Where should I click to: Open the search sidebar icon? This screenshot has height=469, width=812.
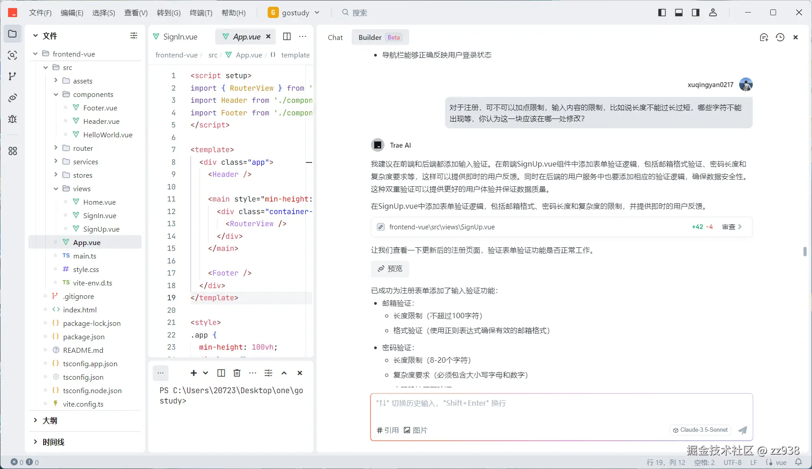point(13,55)
